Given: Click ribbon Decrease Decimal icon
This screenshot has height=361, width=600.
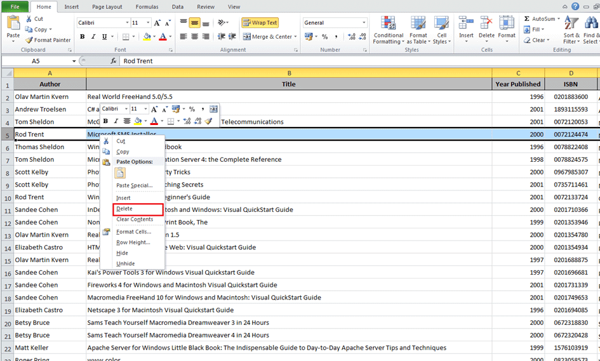Looking at the screenshot, I should pyautogui.click(x=363, y=37).
